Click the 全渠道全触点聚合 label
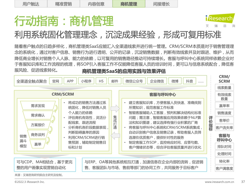Viewport: 248px width, 186px height. [32, 81]
